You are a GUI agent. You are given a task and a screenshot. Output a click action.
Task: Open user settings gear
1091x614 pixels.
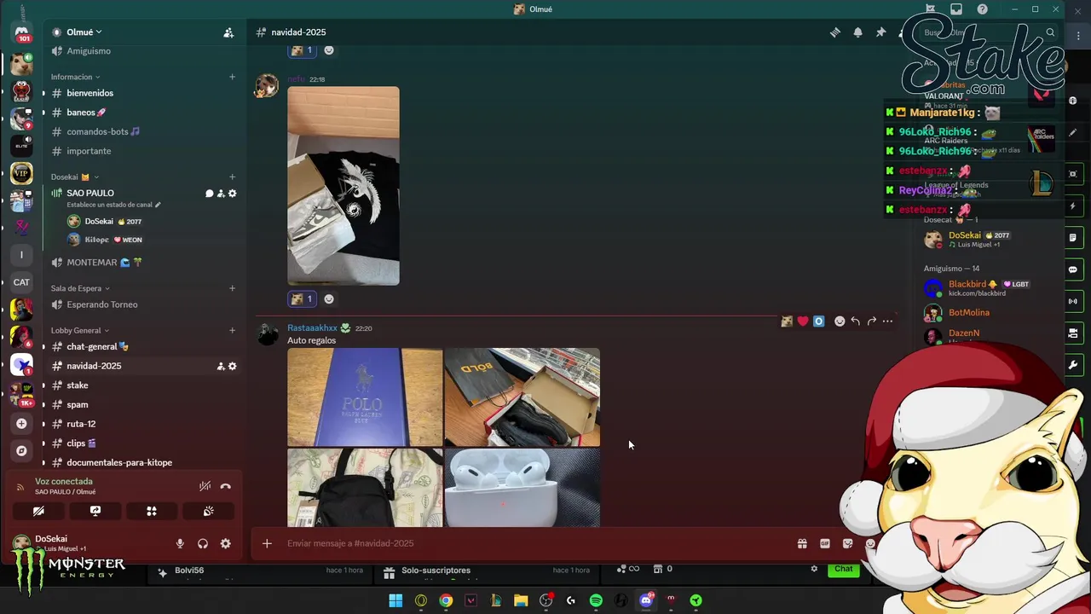[x=225, y=543]
